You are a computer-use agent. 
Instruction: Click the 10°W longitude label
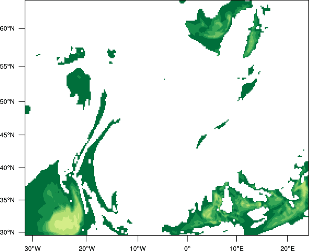[138, 248]
